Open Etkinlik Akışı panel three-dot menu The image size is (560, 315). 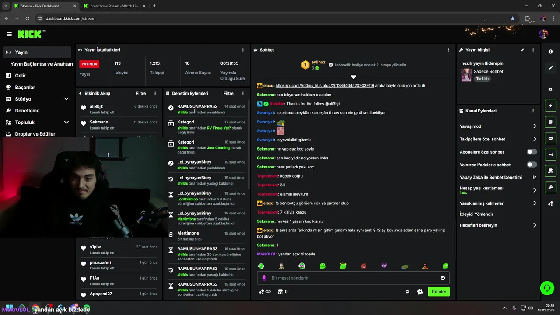[155, 93]
